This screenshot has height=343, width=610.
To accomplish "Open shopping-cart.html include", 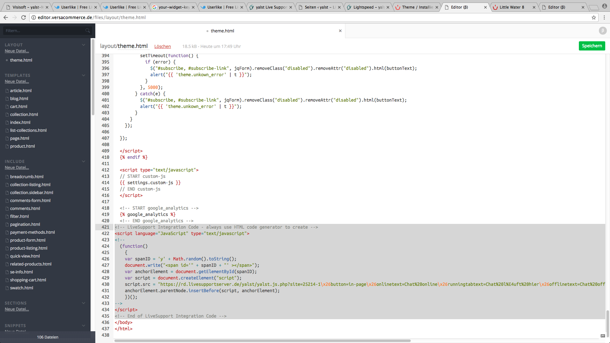I will coord(28,280).
